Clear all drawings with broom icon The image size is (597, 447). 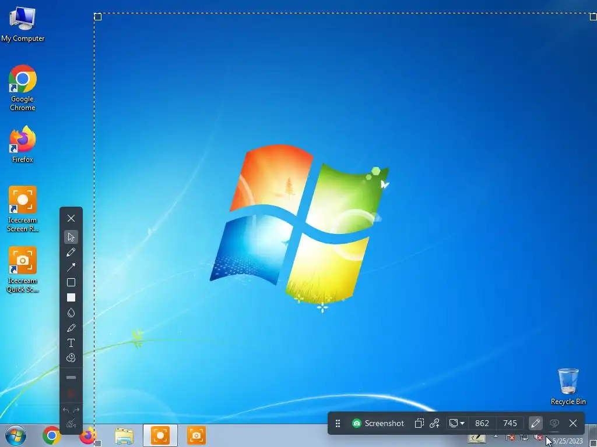coord(71,423)
